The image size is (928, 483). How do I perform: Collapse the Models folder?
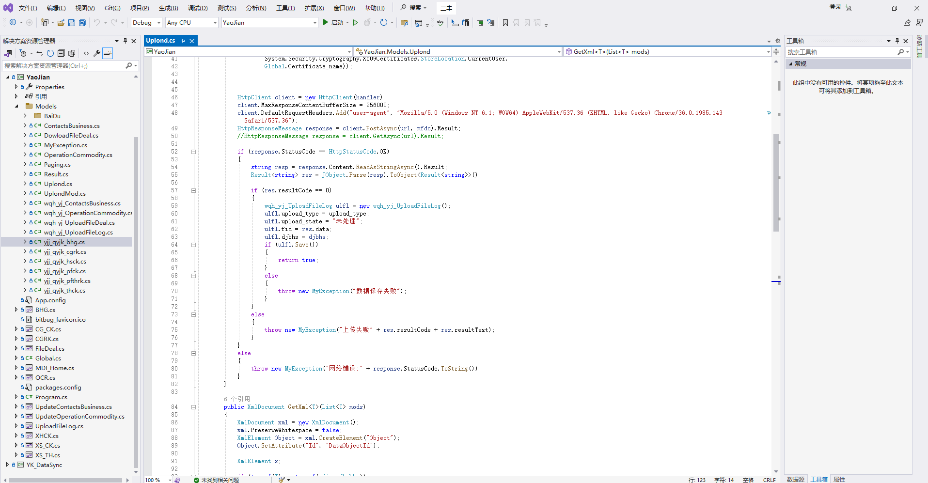coord(16,106)
